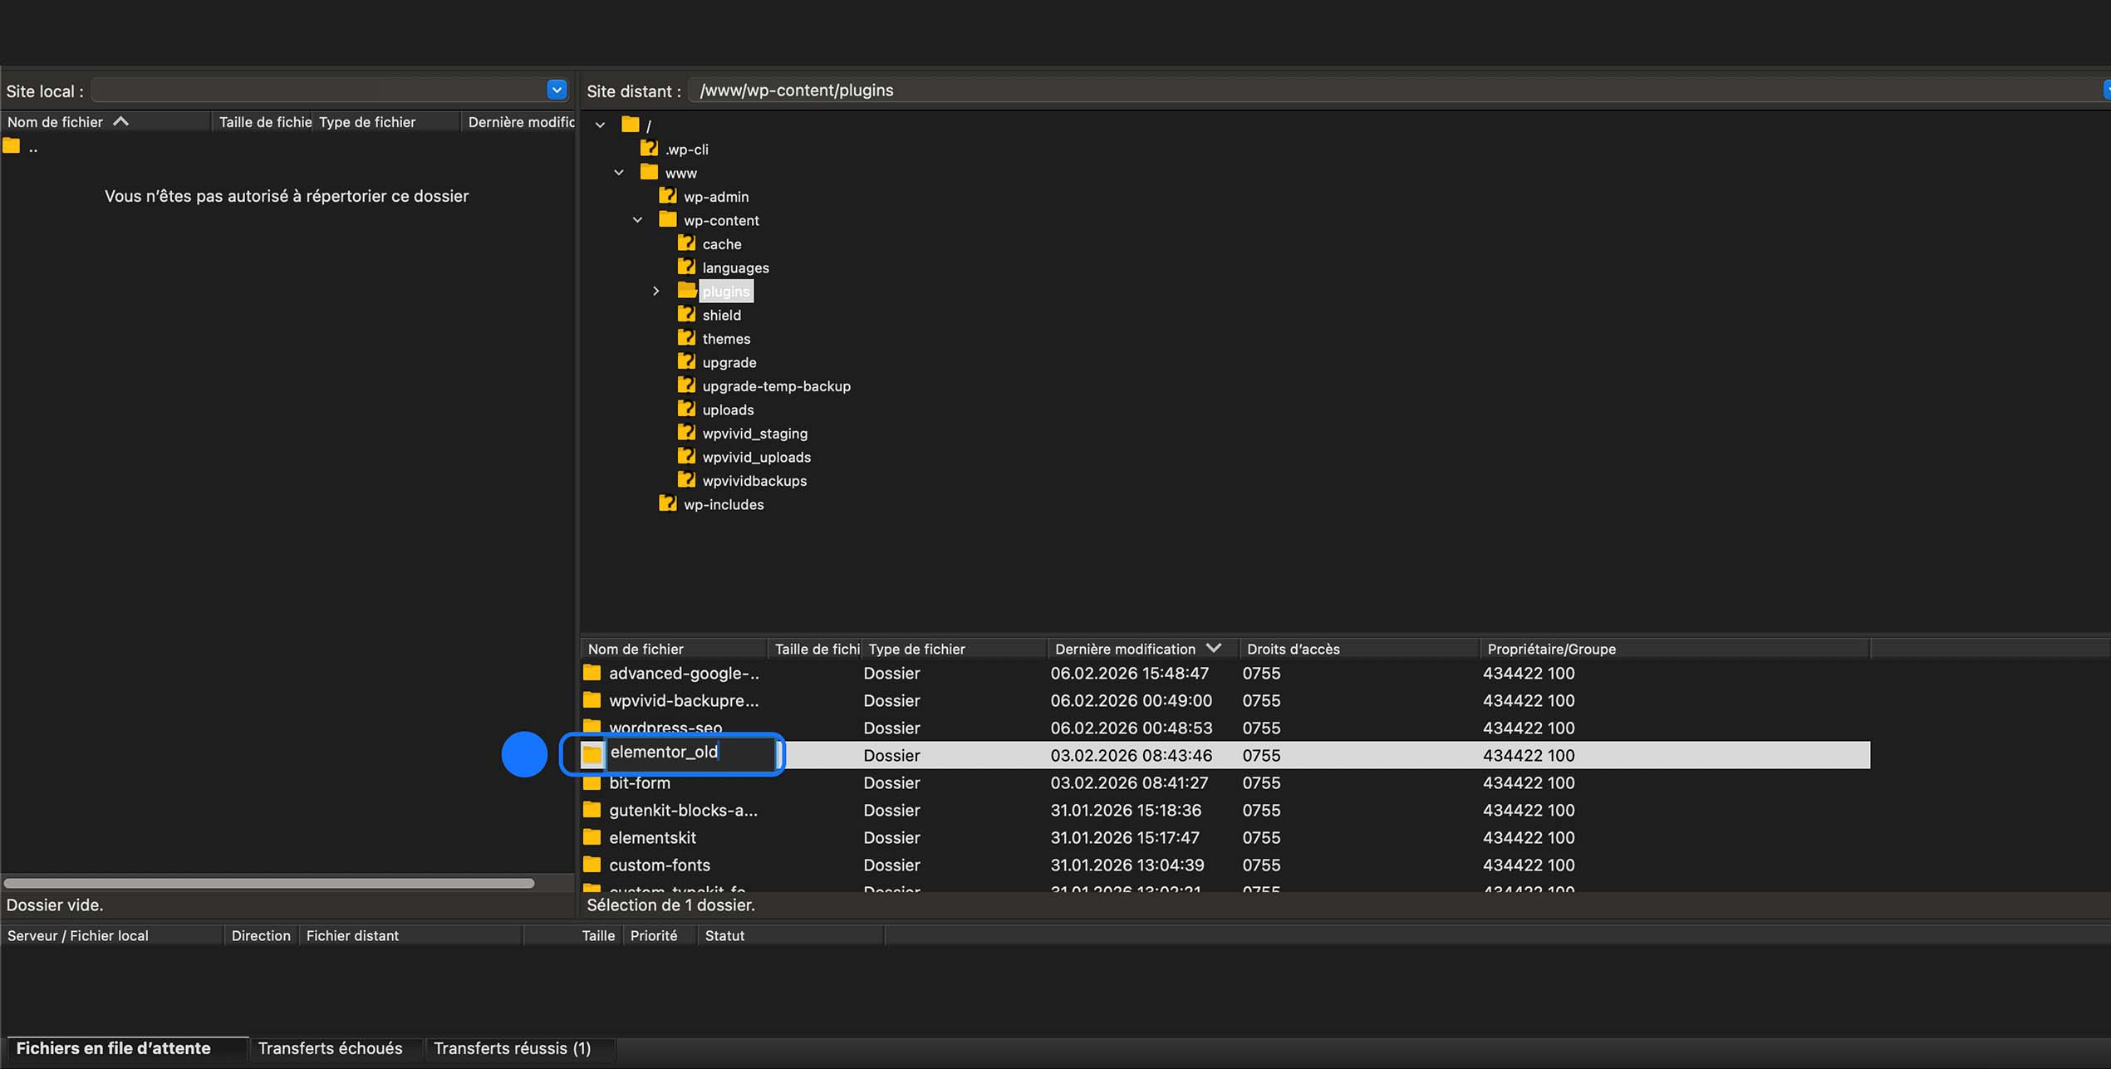This screenshot has height=1069, width=2111.
Task: Sort remote list by Dernière modification
Action: [1125, 649]
